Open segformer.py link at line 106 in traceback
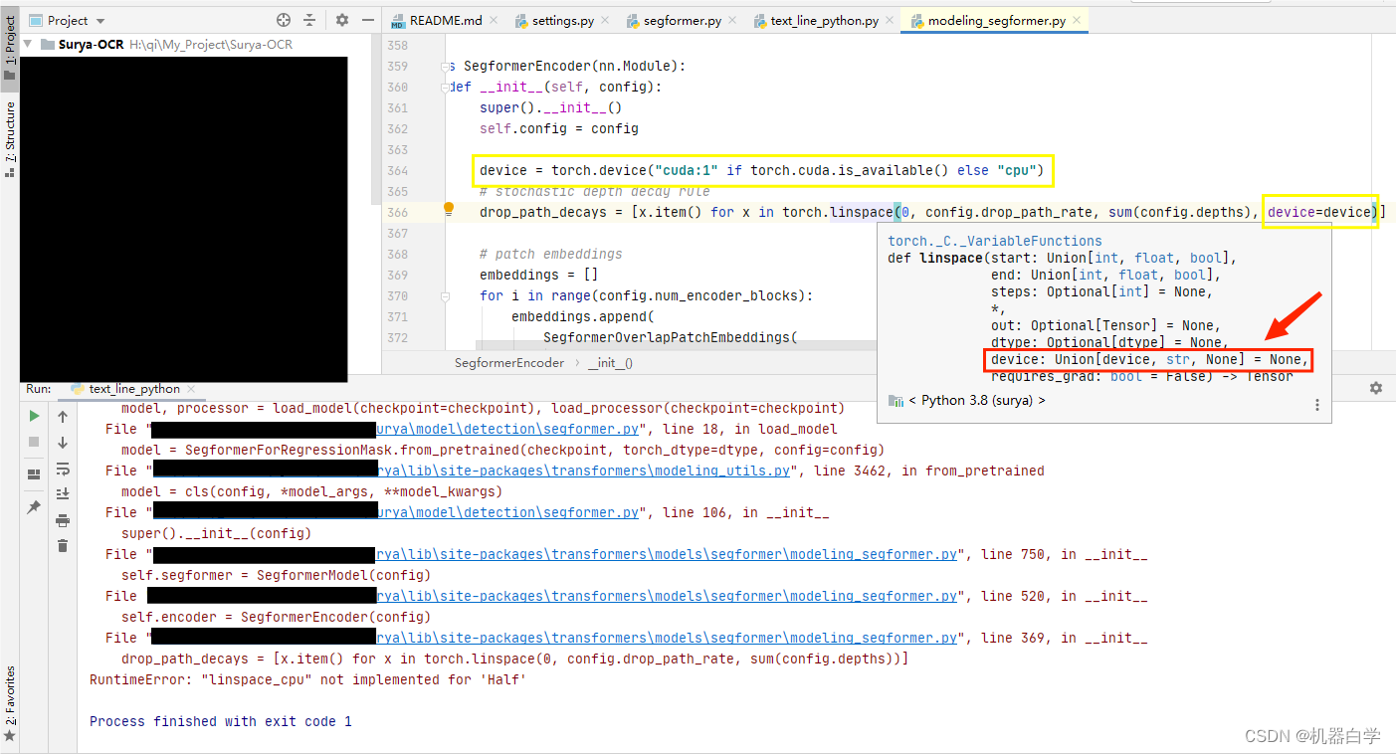Screen dimensions: 1396x754 (507, 512)
